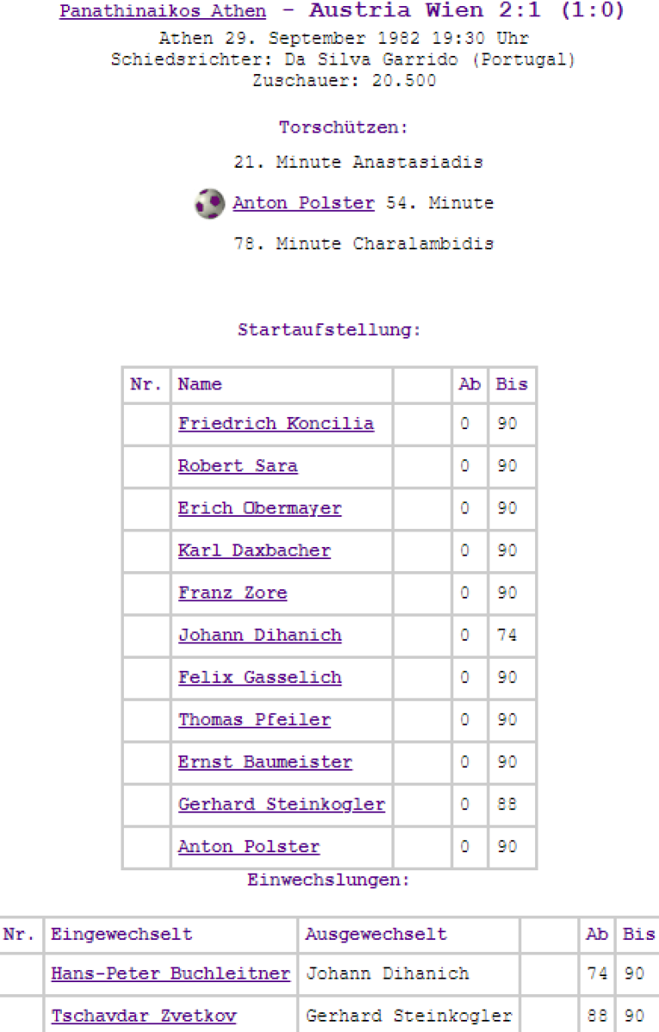Click the Tschavdar Zvetkov link
The height and width of the screenshot is (1032, 659).
click(x=144, y=1017)
